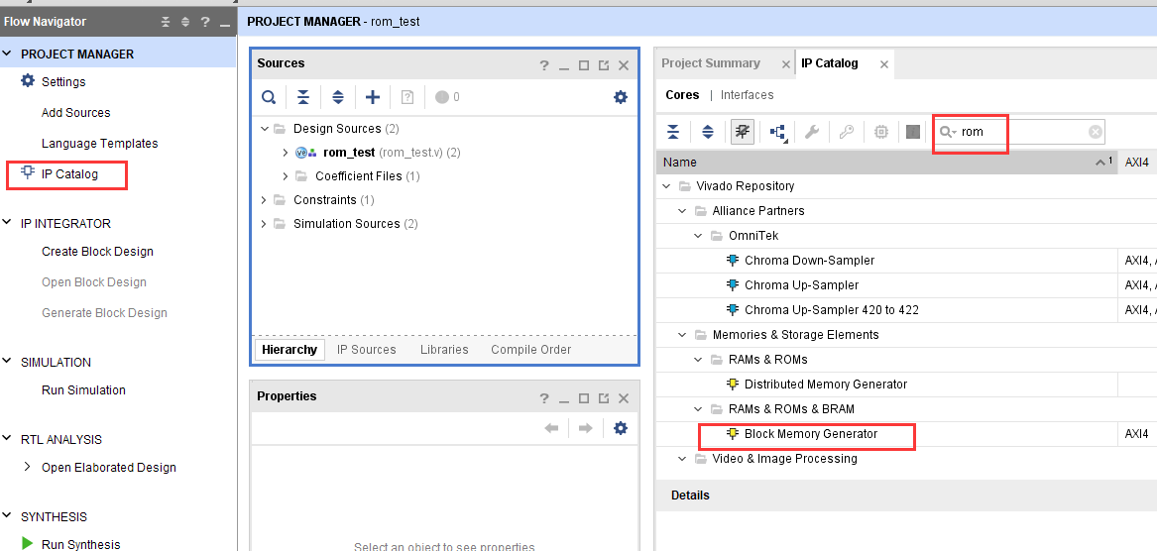The width and height of the screenshot is (1157, 551).
Task: Click the IP hierarchy view icon
Action: 777,132
